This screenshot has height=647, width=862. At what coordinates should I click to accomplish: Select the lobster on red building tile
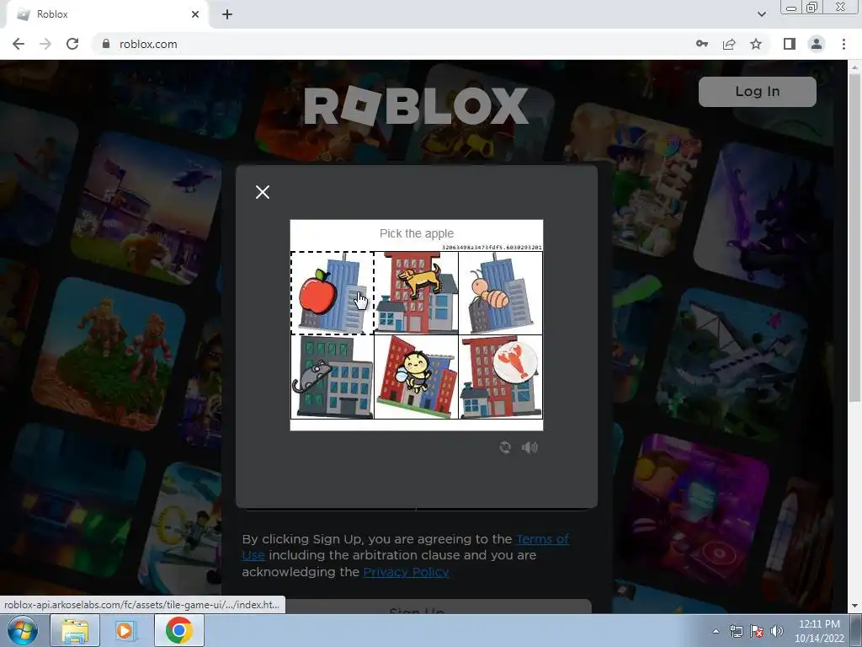coord(500,377)
